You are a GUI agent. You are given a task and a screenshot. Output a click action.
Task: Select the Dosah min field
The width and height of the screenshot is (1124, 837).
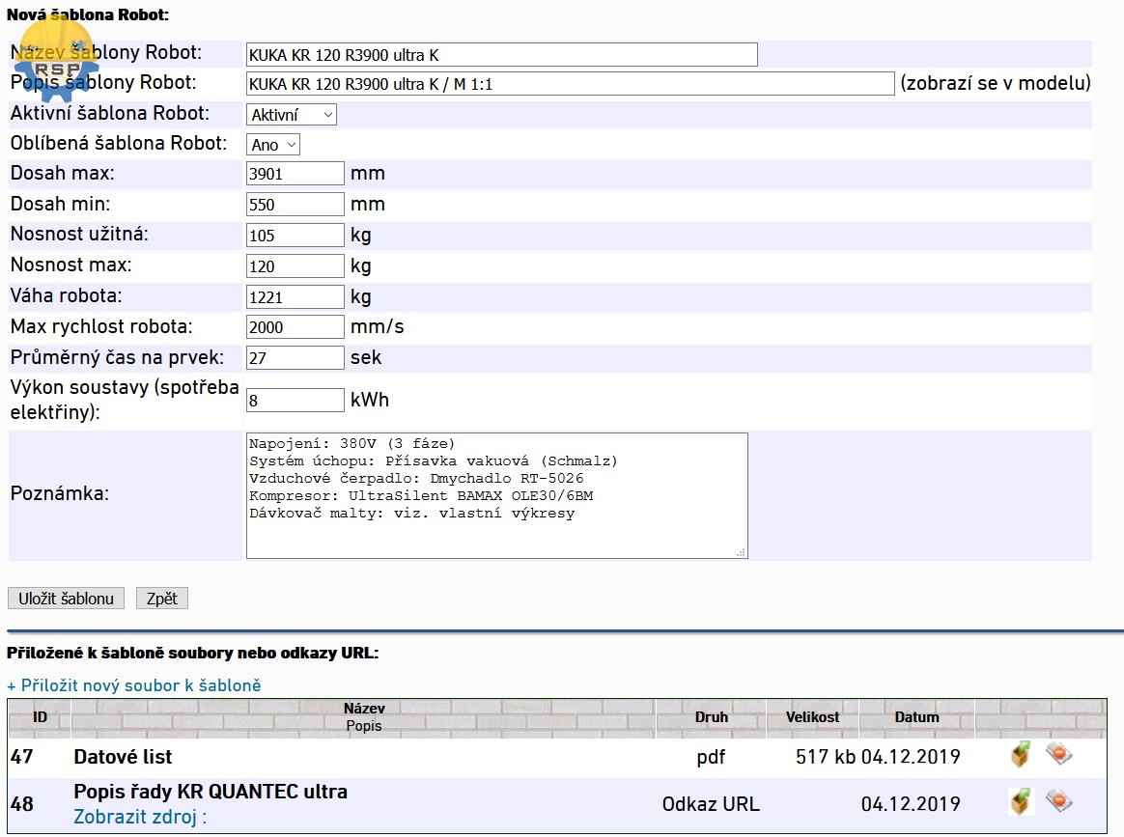[295, 205]
